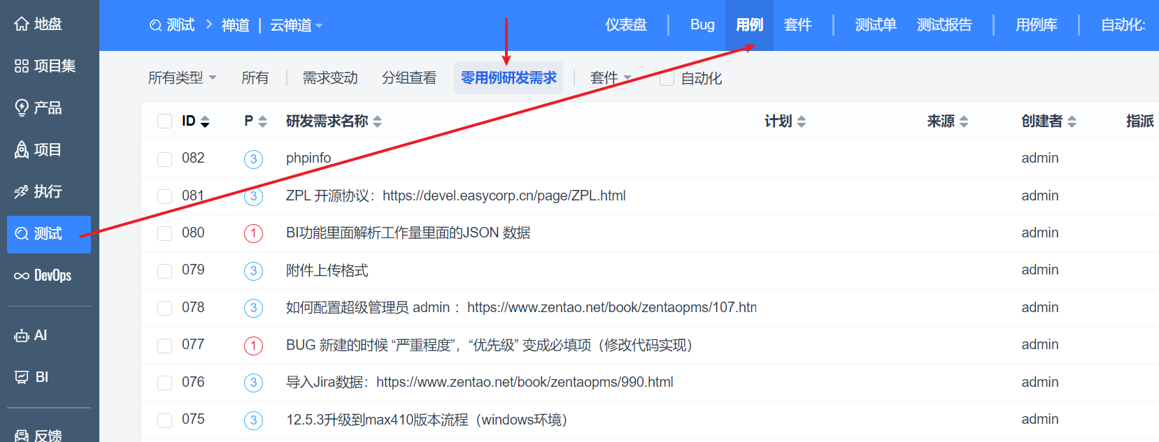Enable the 自动化 checkbox filter
1159x442 pixels.
667,78
